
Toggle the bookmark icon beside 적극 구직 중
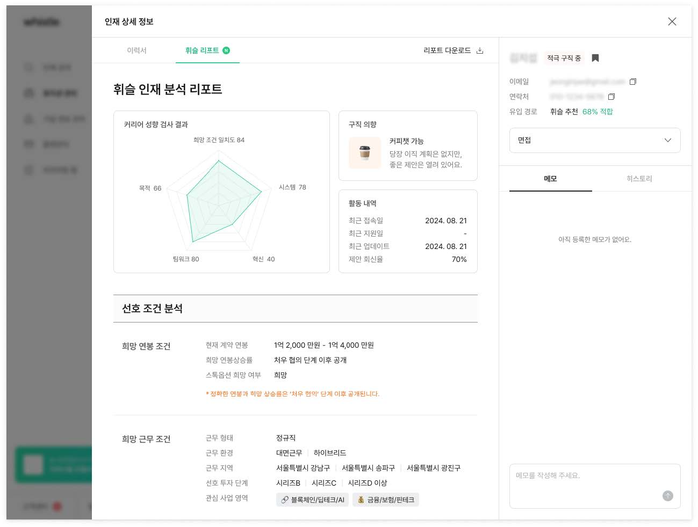tap(595, 58)
